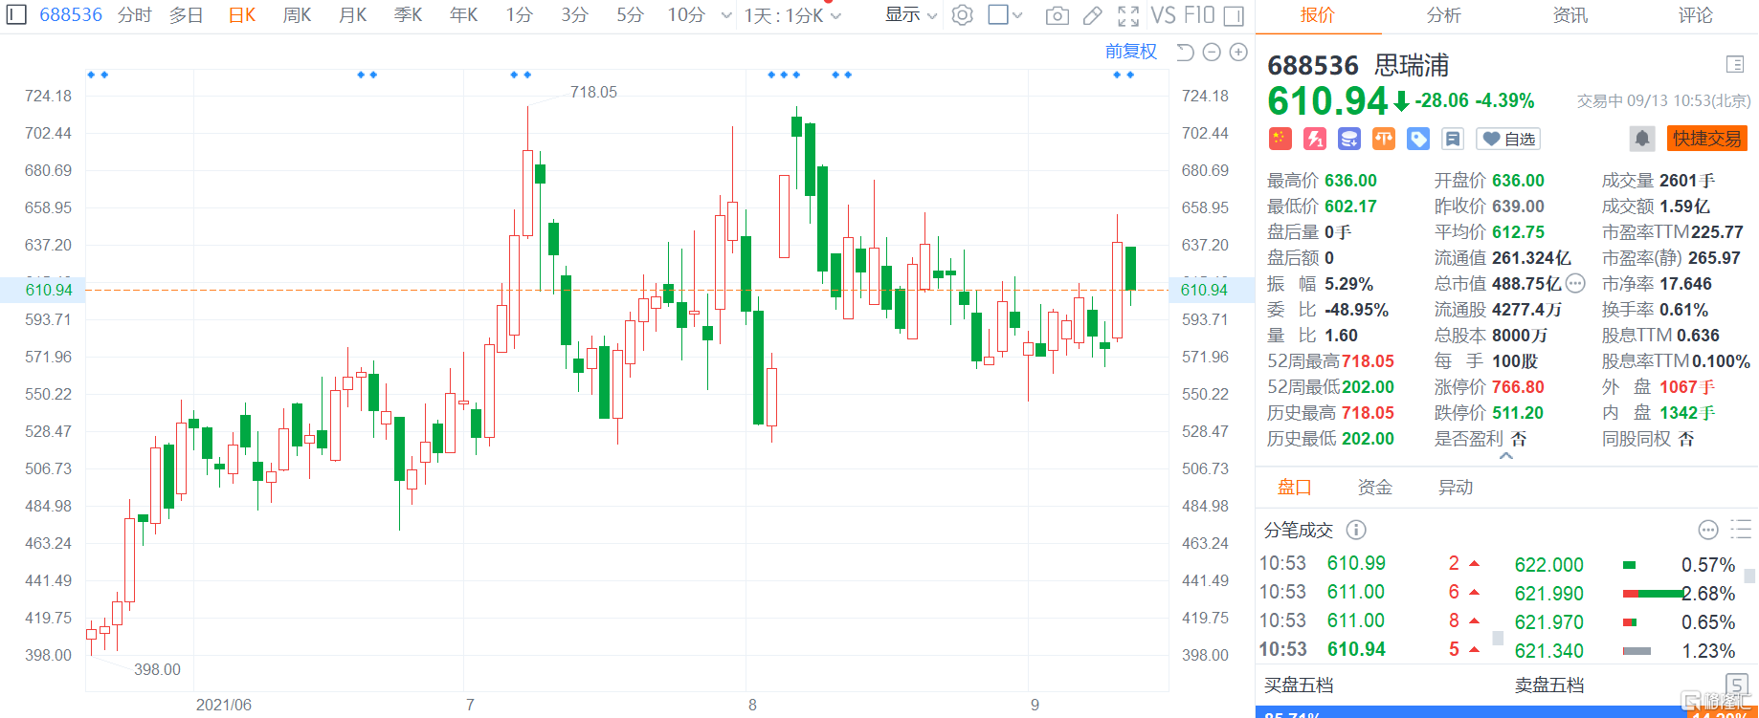The image size is (1759, 718).
Task: Activate the drawing pencil tool
Action: (x=1092, y=15)
